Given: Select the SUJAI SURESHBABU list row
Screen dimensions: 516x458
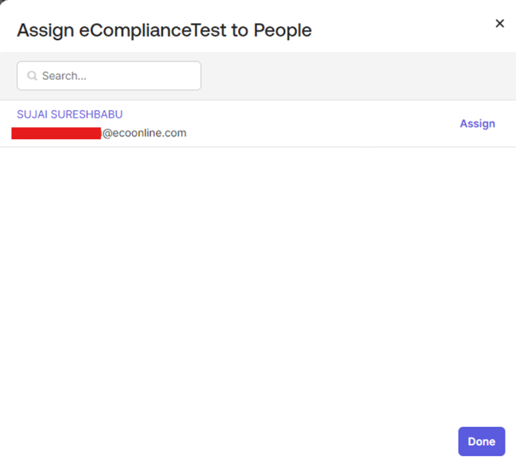Looking at the screenshot, I should (258, 124).
